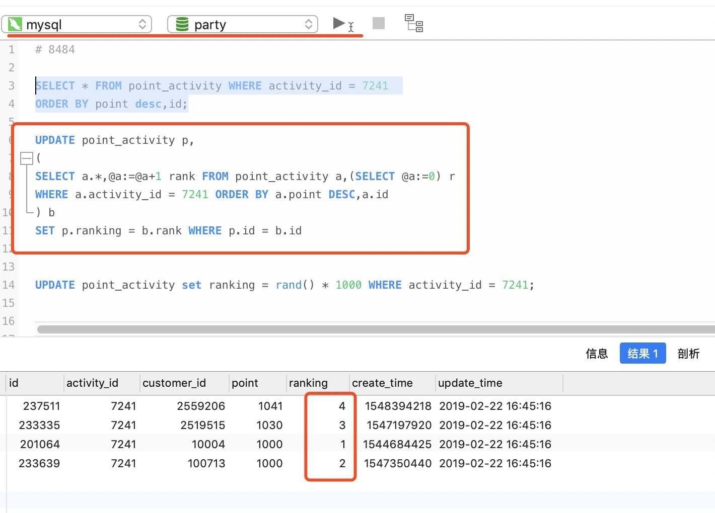Viewport: 715px width, 513px height.
Task: Click 'ORDER BY point desc,id;' line in editor
Action: coord(111,104)
